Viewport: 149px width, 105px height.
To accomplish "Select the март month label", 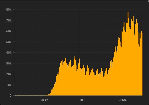I will pyautogui.click(x=44, y=100).
